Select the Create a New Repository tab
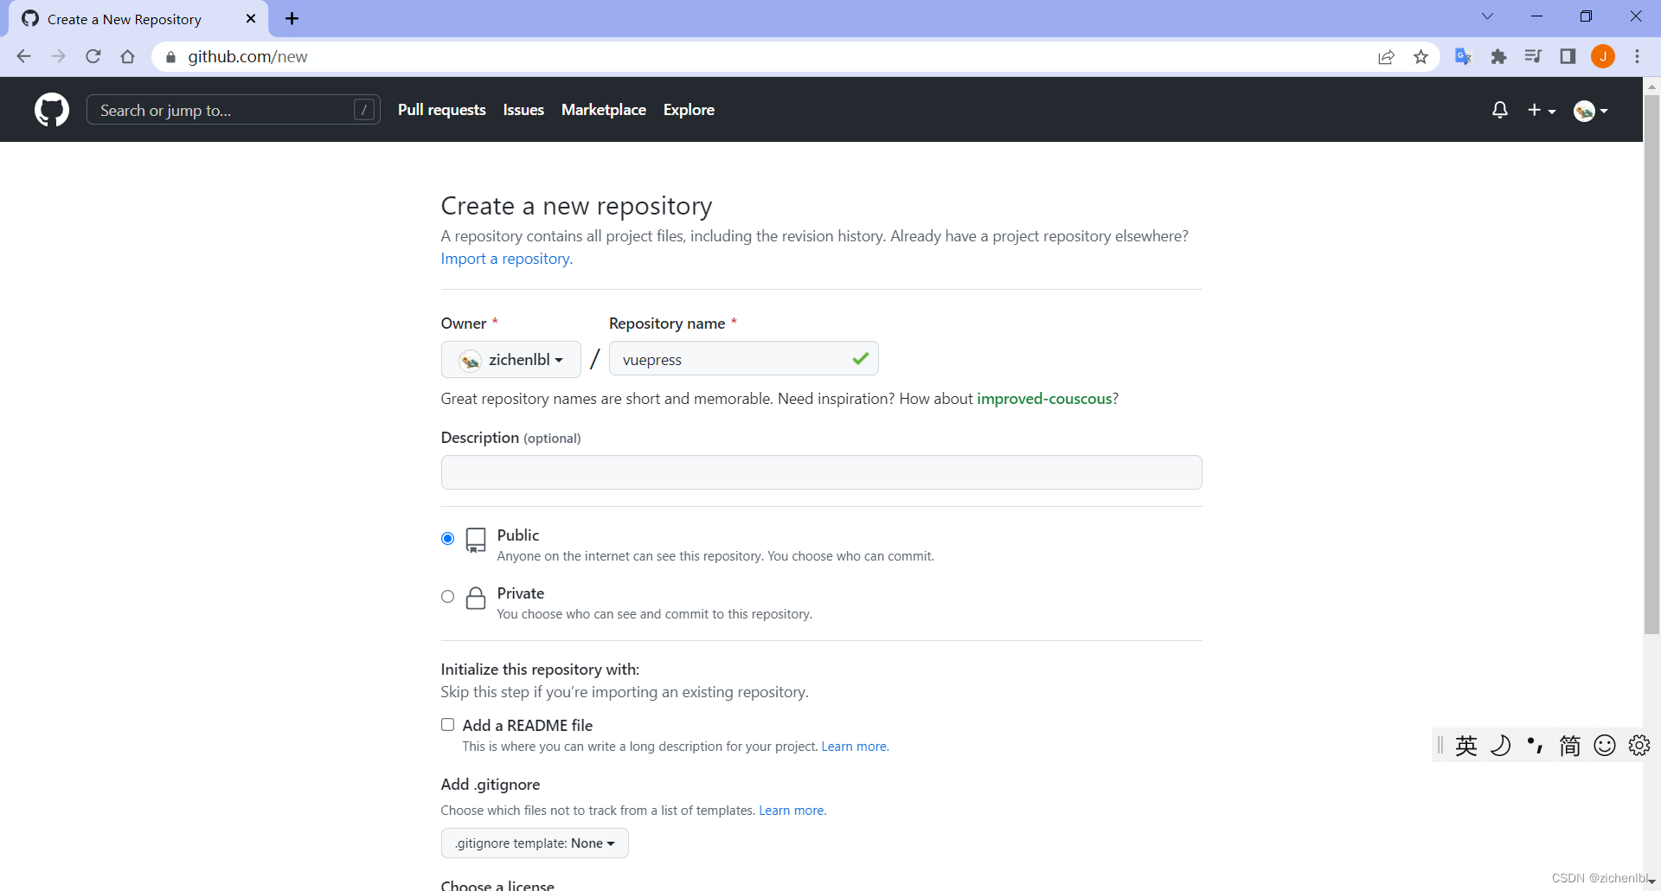This screenshot has width=1661, height=891. coord(138,19)
